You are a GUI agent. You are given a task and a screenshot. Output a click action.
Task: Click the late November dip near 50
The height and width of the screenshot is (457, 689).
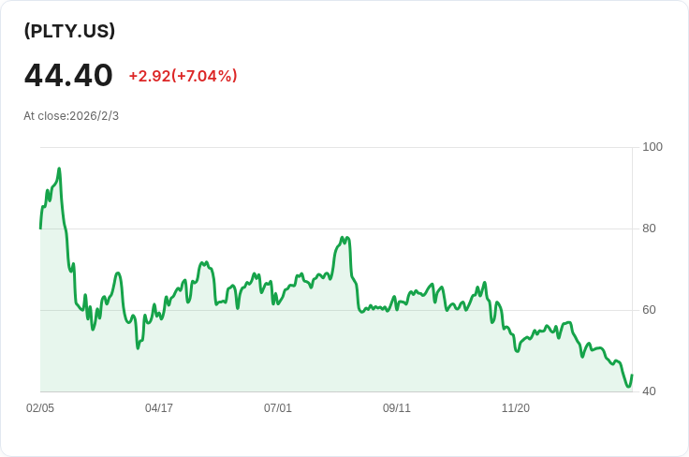click(517, 351)
